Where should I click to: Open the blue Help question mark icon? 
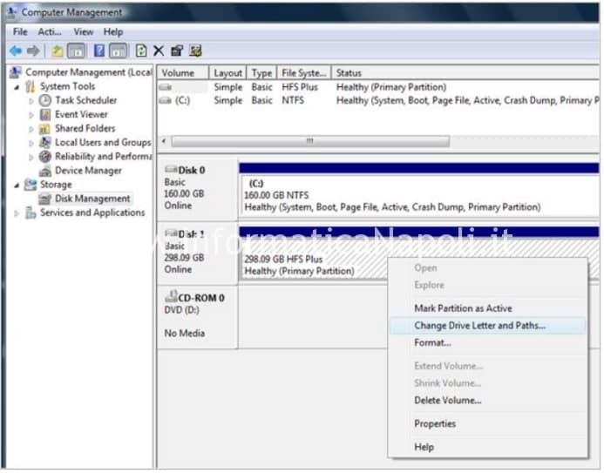pos(99,51)
